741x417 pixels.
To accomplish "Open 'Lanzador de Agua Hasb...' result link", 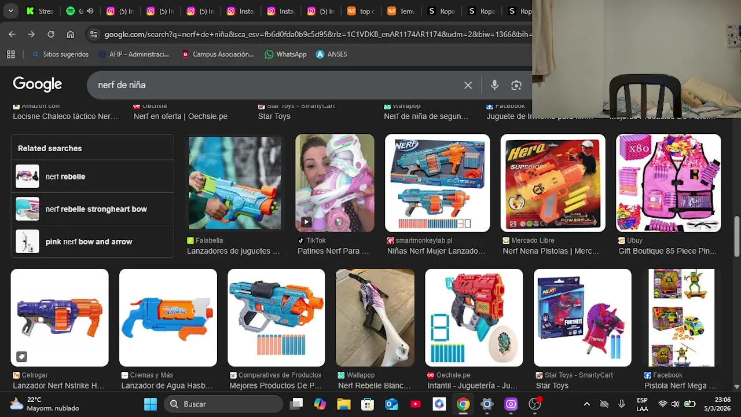I will pos(167,385).
